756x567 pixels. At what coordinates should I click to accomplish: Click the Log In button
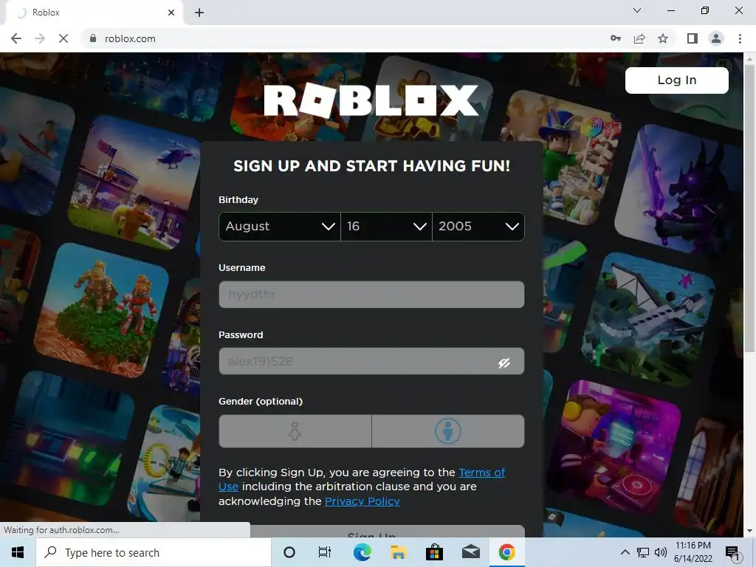(676, 80)
